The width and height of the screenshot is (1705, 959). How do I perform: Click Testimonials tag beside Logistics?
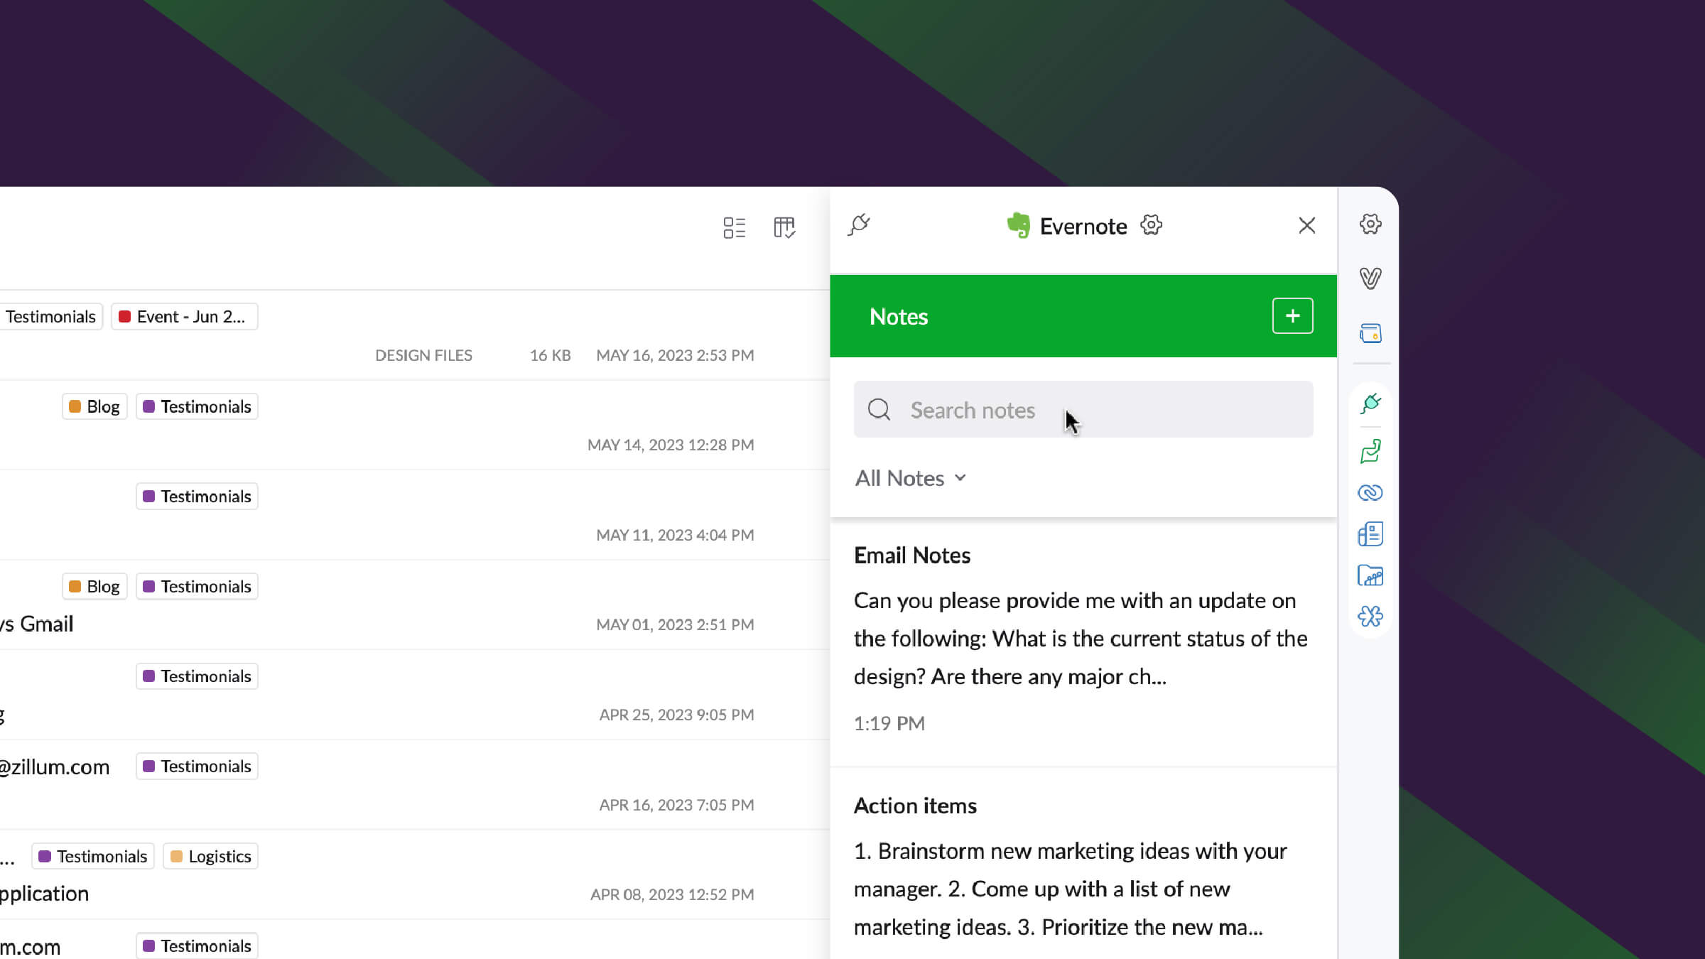pos(93,856)
